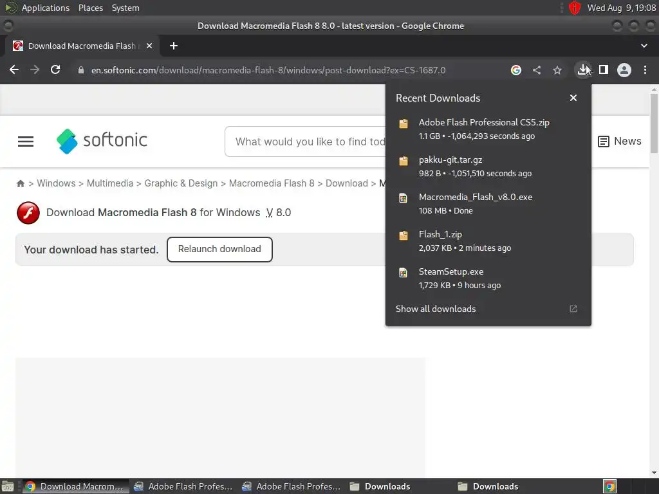Close the Recent Downloads popup

573,98
